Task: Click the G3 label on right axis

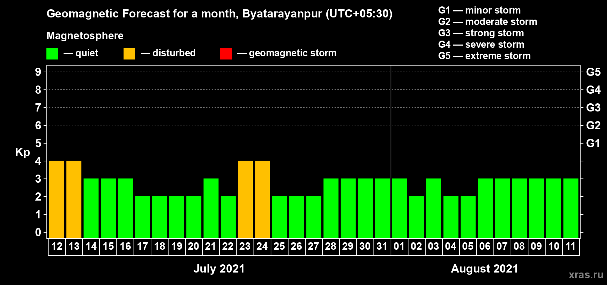Action: [593, 108]
